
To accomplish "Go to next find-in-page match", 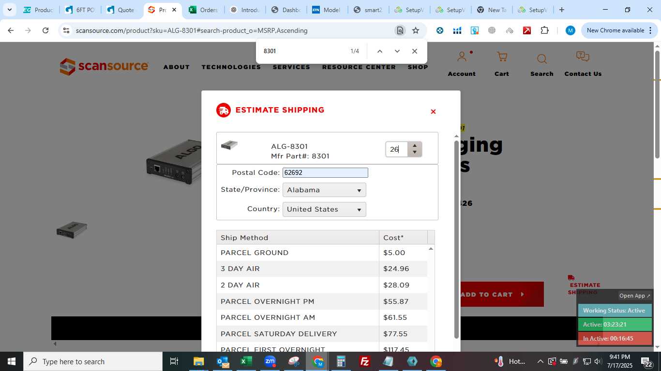I will coord(397,51).
